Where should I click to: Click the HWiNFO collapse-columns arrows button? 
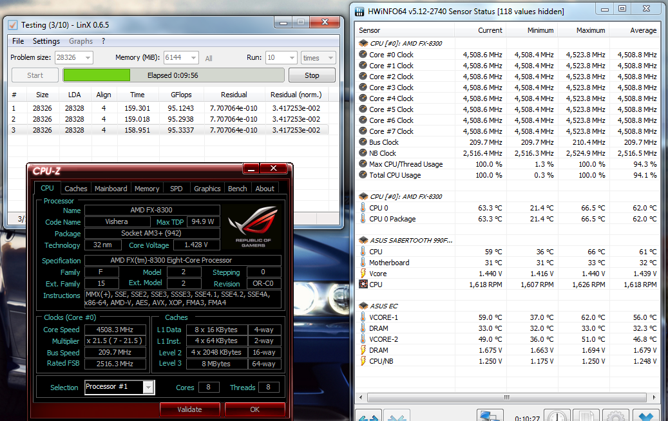pyautogui.click(x=397, y=416)
